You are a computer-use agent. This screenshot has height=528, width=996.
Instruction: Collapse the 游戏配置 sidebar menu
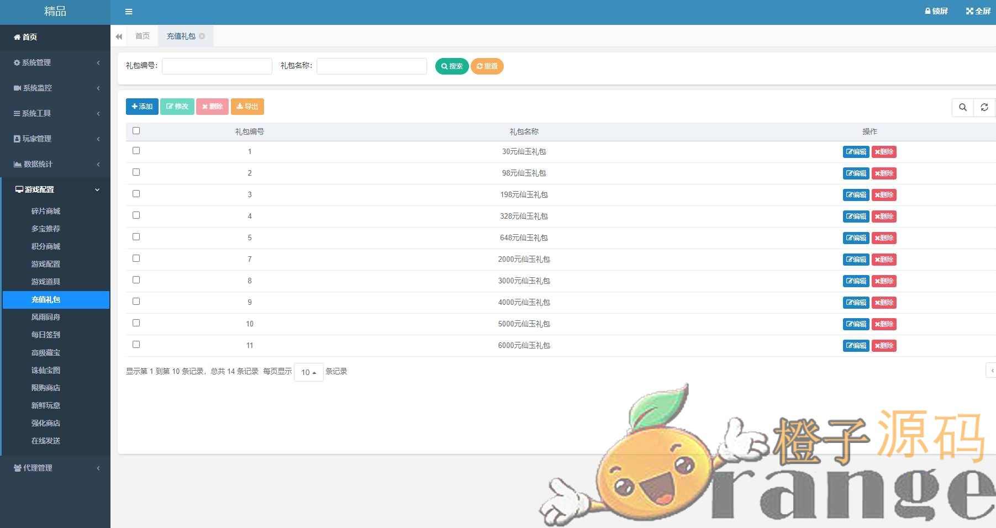pos(55,189)
